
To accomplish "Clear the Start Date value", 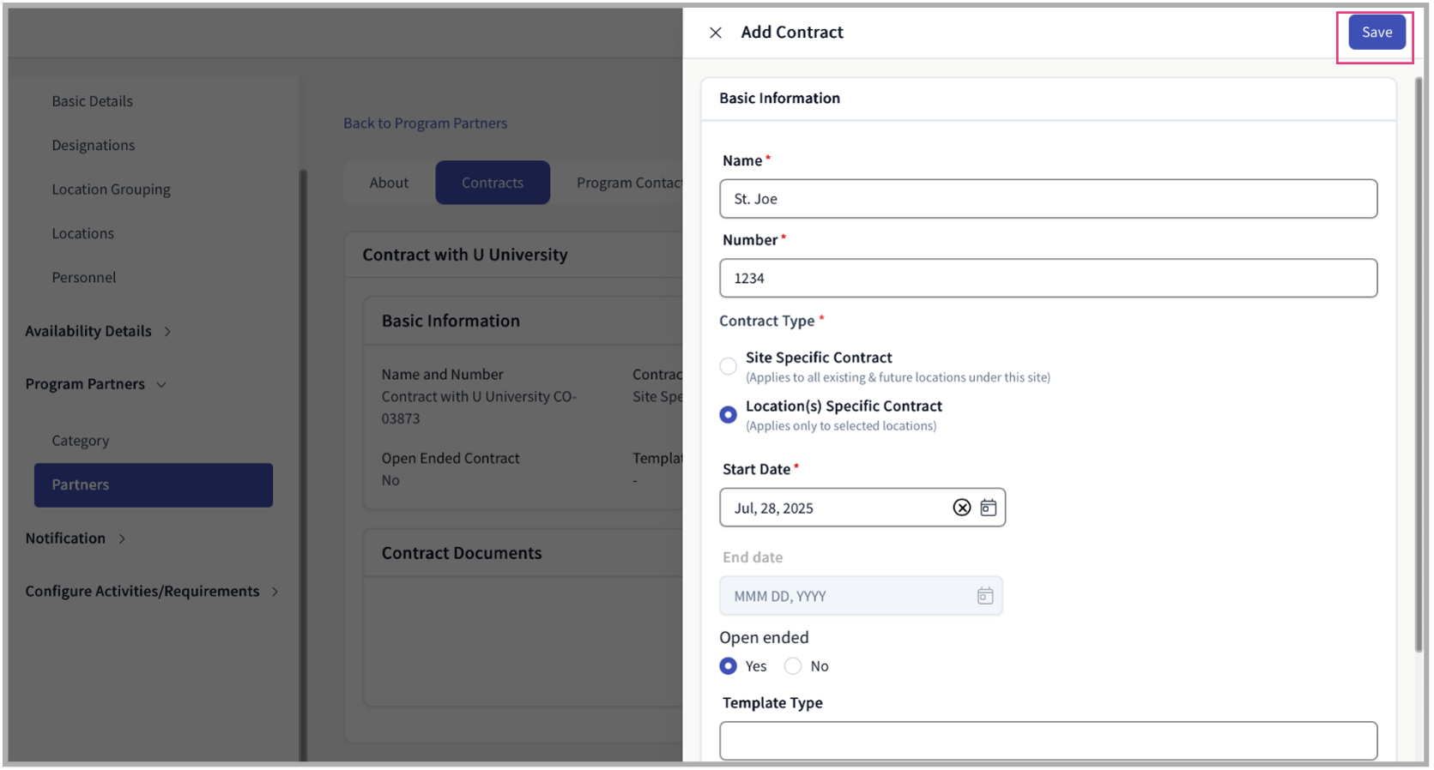I will tap(961, 508).
